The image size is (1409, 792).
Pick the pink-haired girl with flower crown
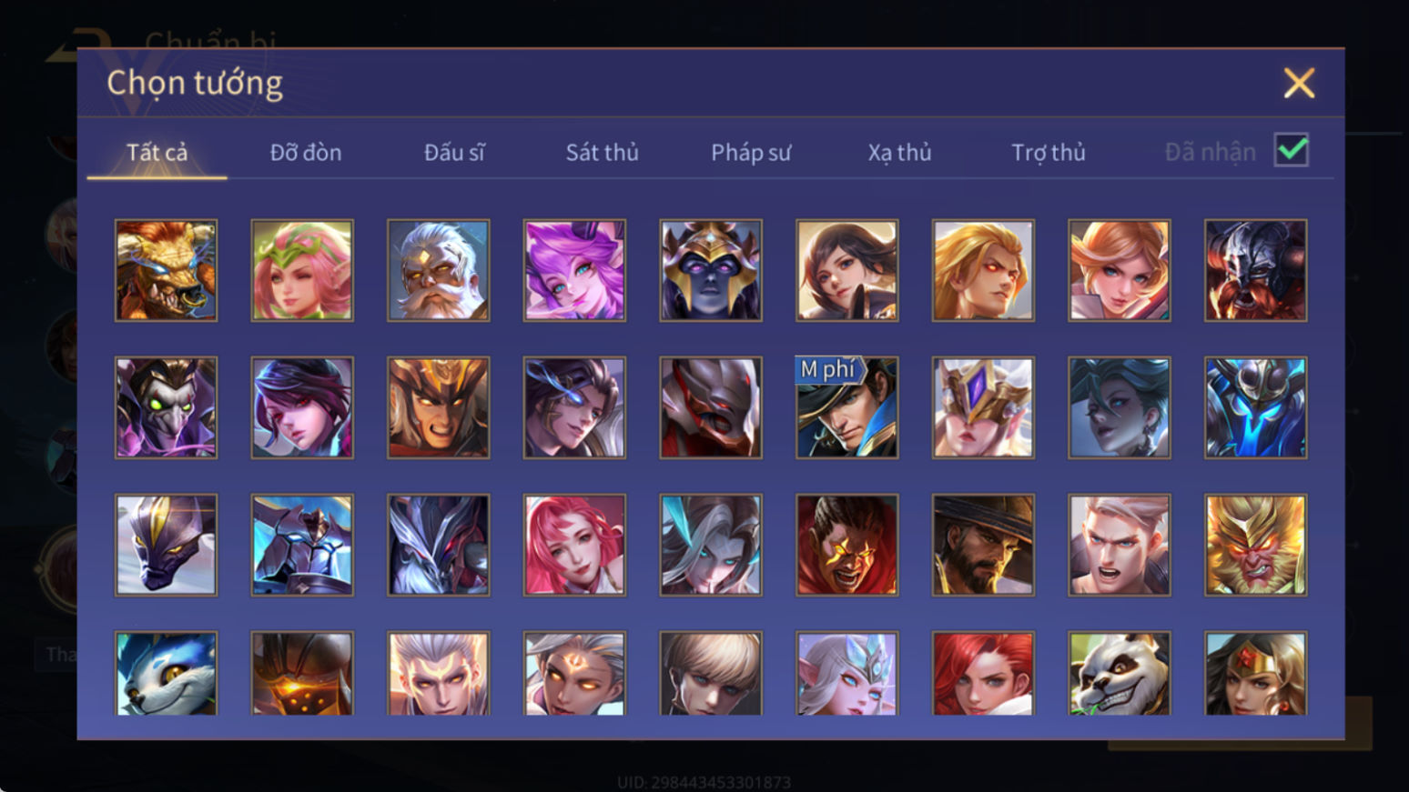coord(302,270)
